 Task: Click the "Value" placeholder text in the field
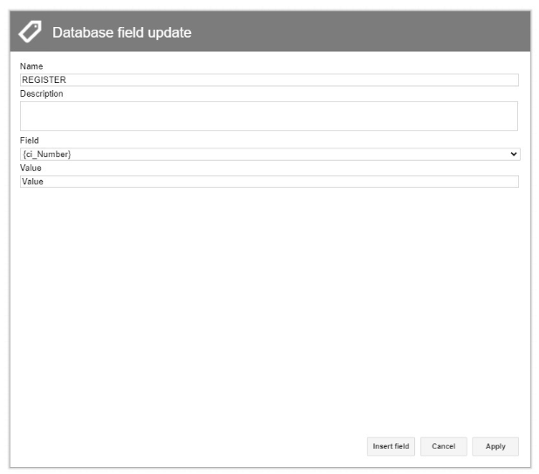pyautogui.click(x=32, y=182)
